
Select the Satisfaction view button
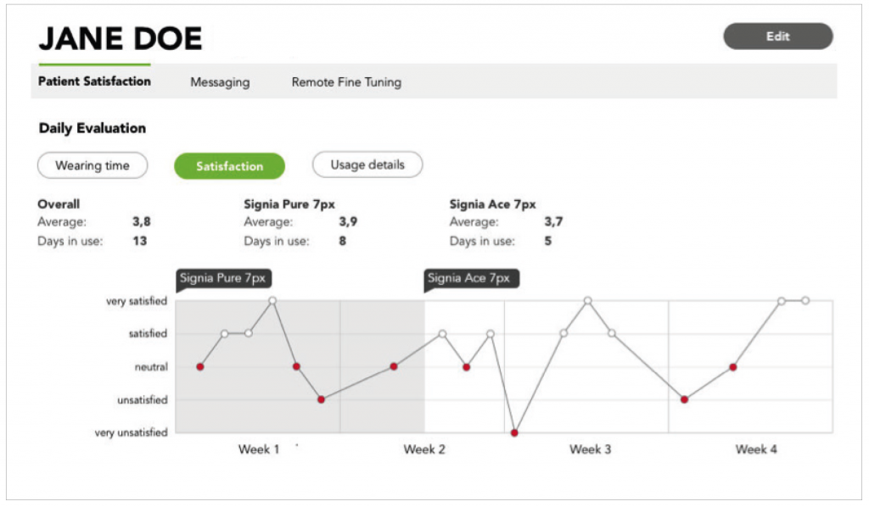tap(229, 166)
